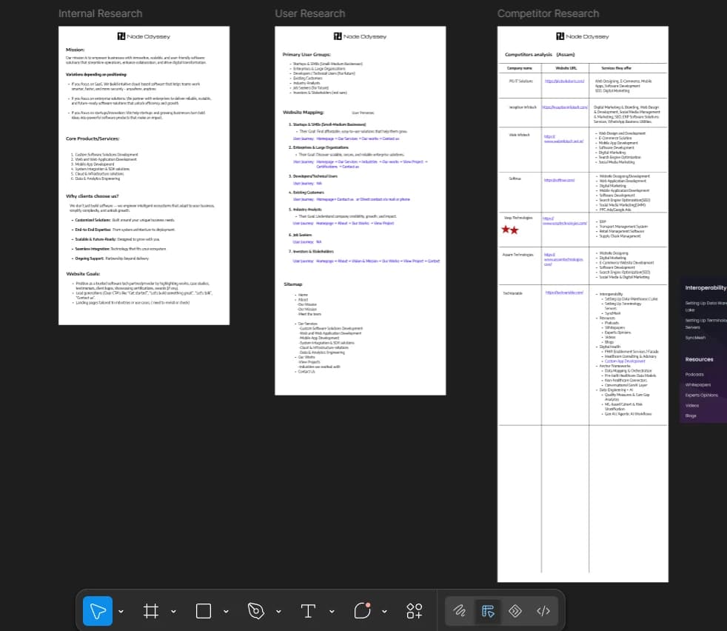Open the second row competitor URL link
Viewport: 727px width, 631px height.
[565, 107]
